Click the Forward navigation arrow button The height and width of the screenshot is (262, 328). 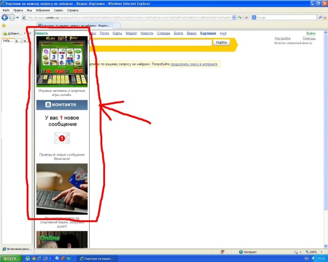click(12, 17)
